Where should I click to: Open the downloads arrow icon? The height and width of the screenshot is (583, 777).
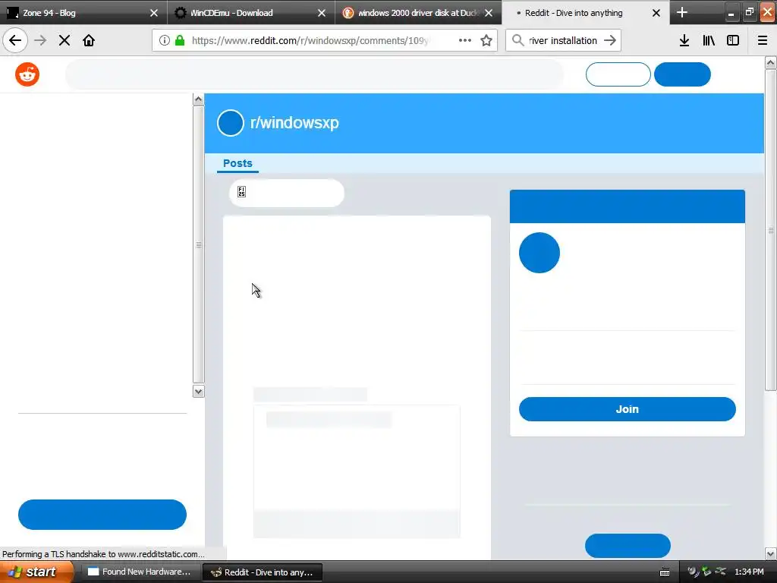(x=684, y=40)
